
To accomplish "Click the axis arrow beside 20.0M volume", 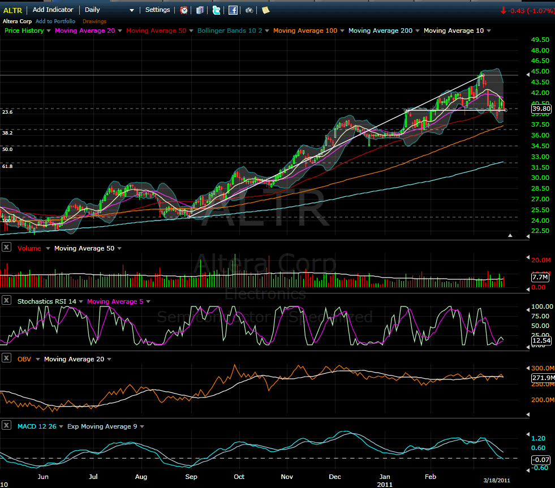I will [x=528, y=257].
